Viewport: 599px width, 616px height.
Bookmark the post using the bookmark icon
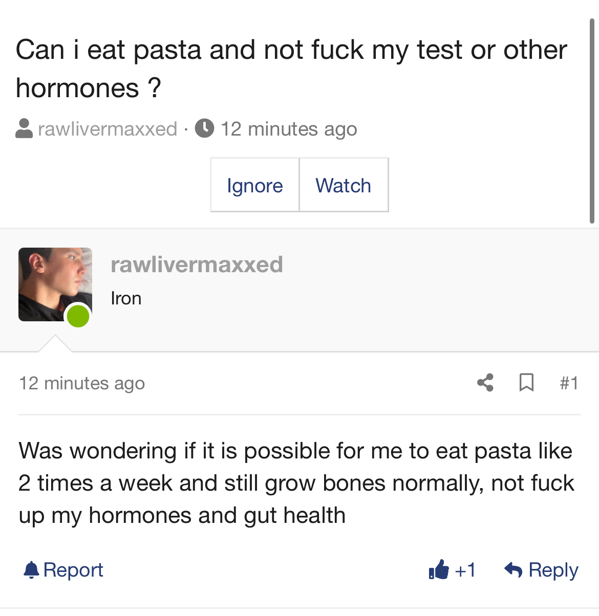click(x=526, y=383)
